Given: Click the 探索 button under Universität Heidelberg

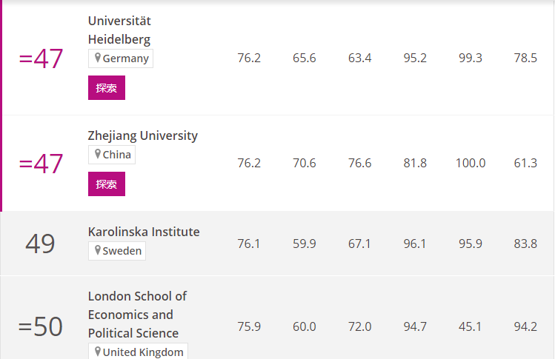Looking at the screenshot, I should point(107,88).
